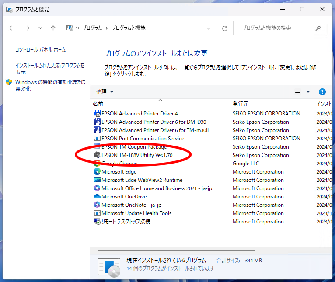Click the プログラムと機能の検索 search box
The image size is (335, 282).
[278, 28]
